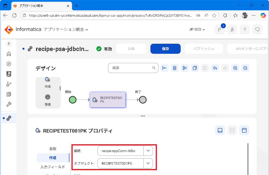Select the 作成 properties tab

53,158
